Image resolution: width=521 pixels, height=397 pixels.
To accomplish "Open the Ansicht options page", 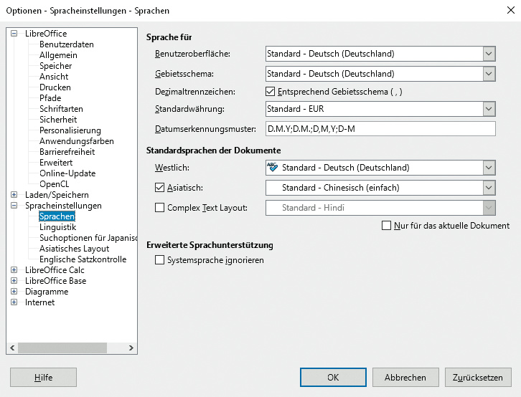I will click(54, 77).
